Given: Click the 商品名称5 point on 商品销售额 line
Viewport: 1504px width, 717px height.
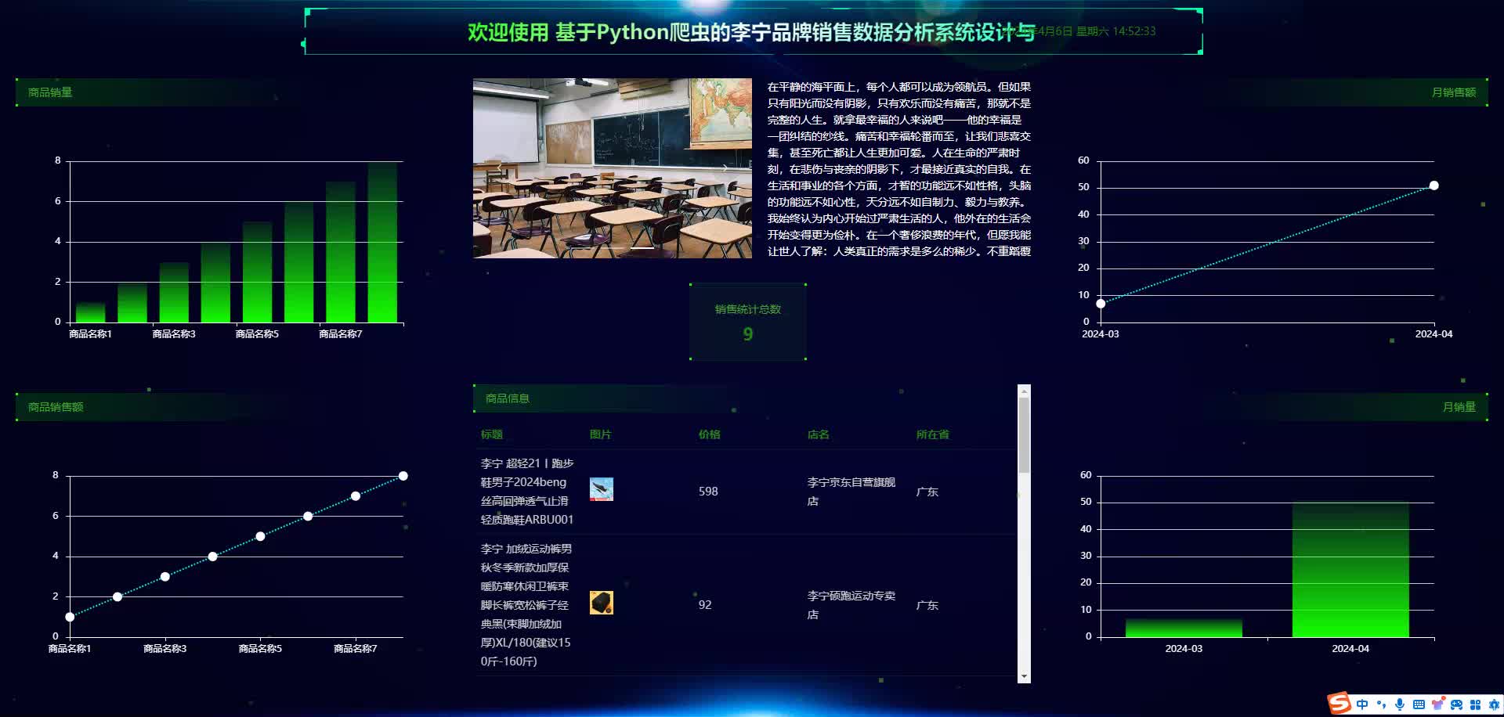Looking at the screenshot, I should [260, 536].
